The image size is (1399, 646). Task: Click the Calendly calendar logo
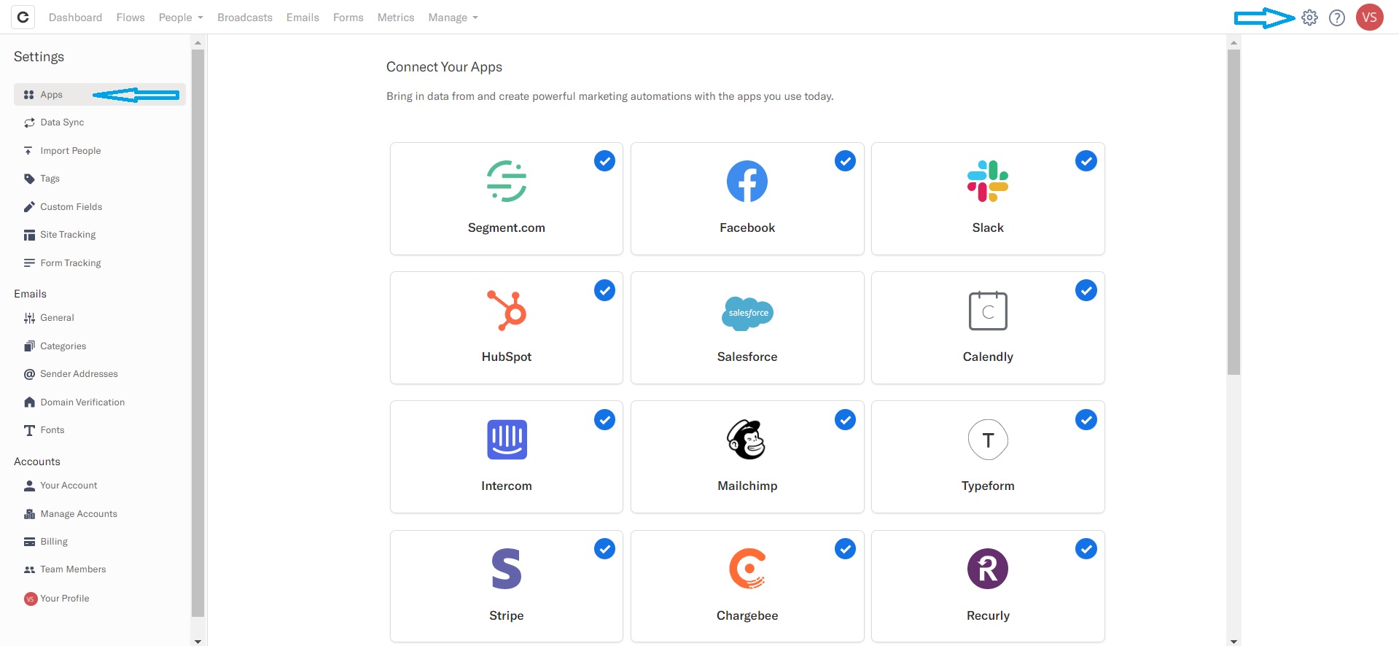coord(988,311)
